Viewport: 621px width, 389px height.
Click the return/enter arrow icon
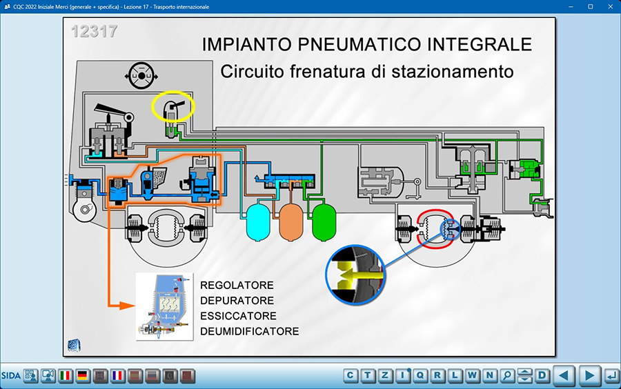point(611,376)
